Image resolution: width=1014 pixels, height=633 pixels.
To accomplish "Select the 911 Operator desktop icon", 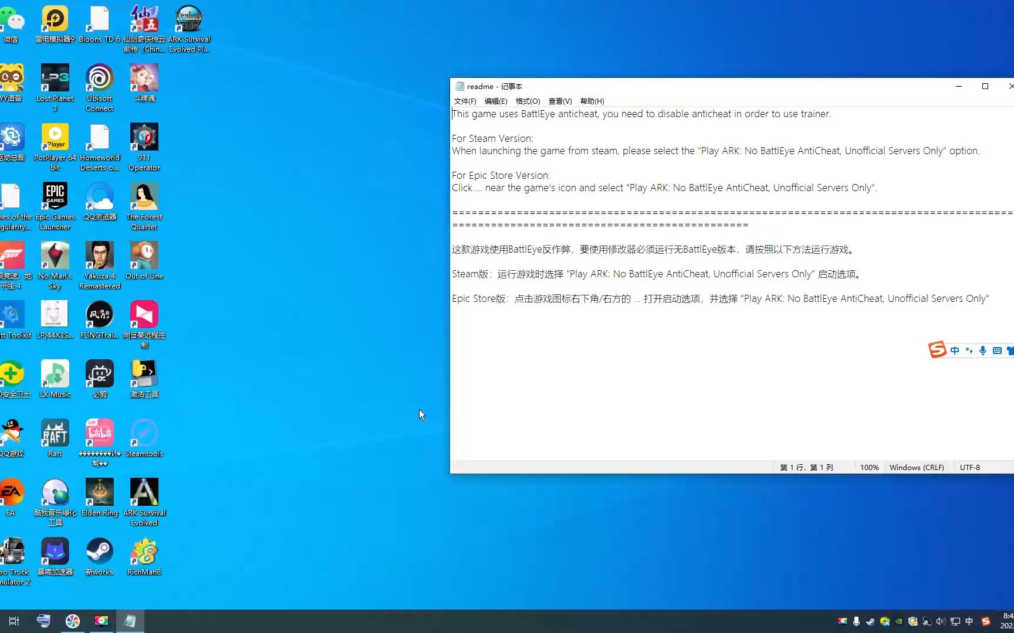I will 144,147.
